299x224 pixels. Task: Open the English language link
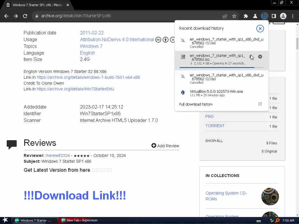(x=87, y=53)
